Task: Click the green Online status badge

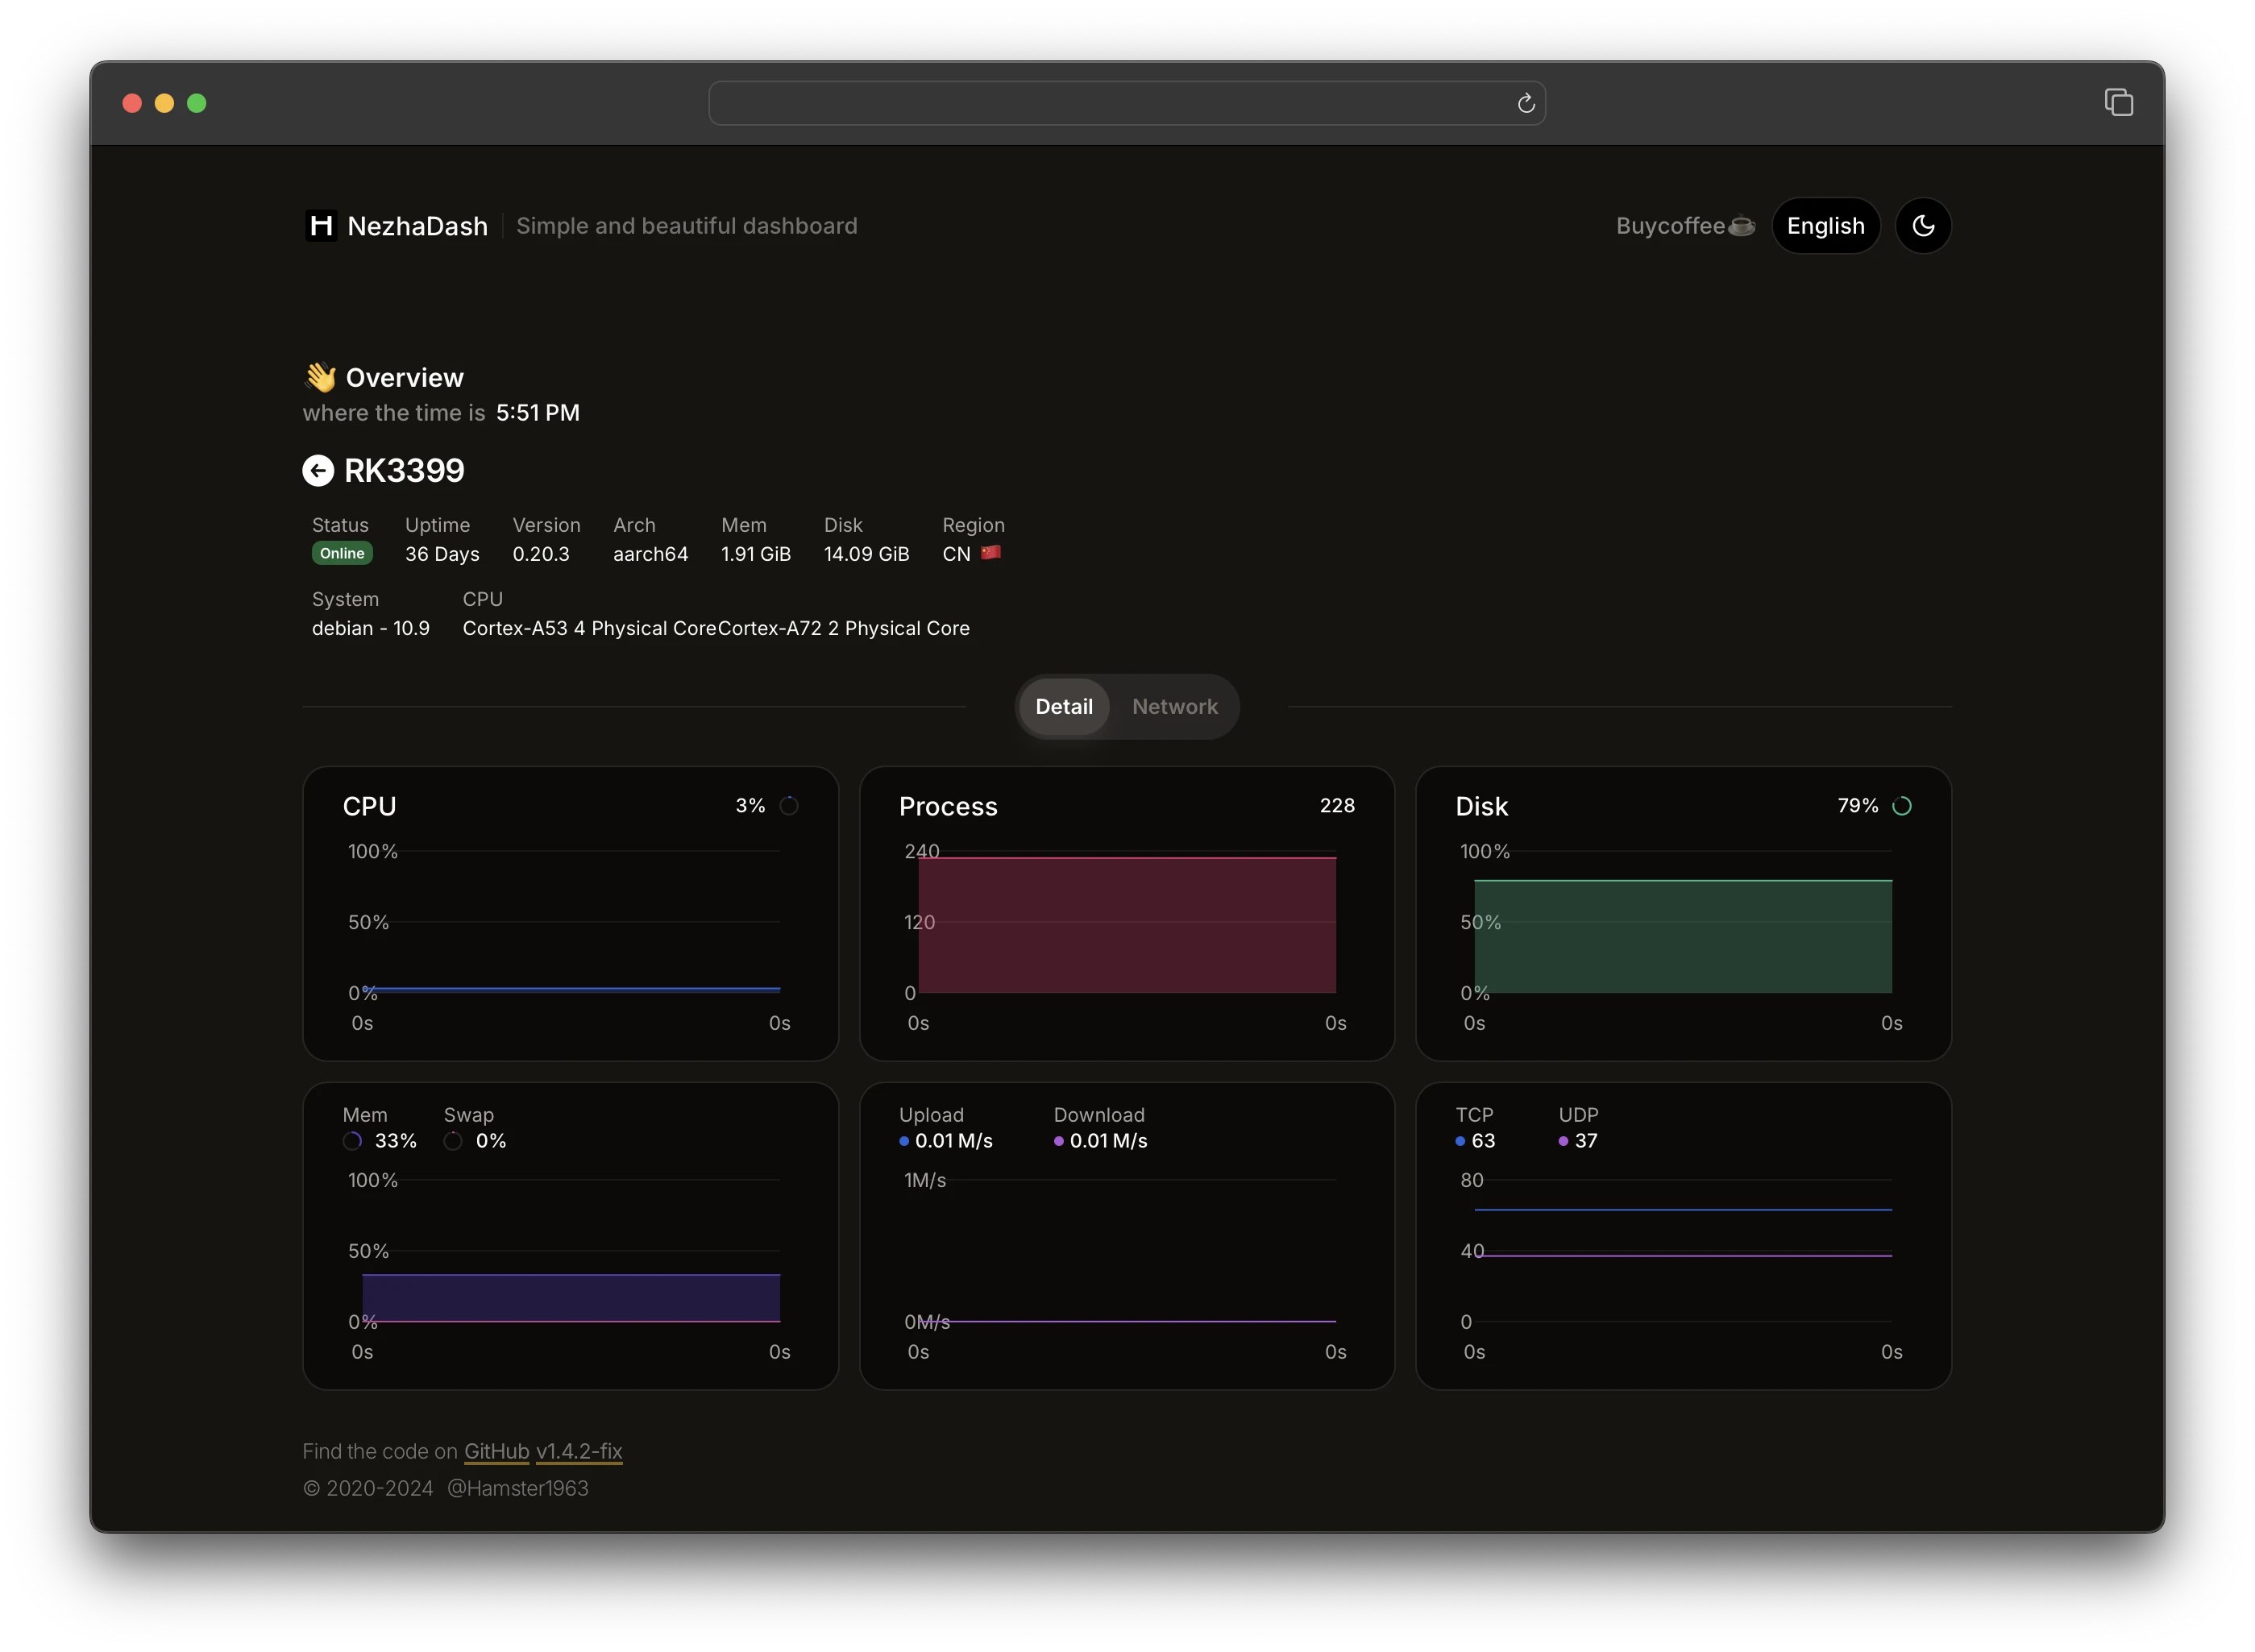Action: pos(342,554)
